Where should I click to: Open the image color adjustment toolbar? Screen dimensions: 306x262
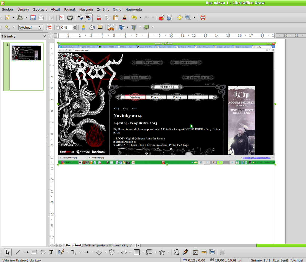coord(49,27)
